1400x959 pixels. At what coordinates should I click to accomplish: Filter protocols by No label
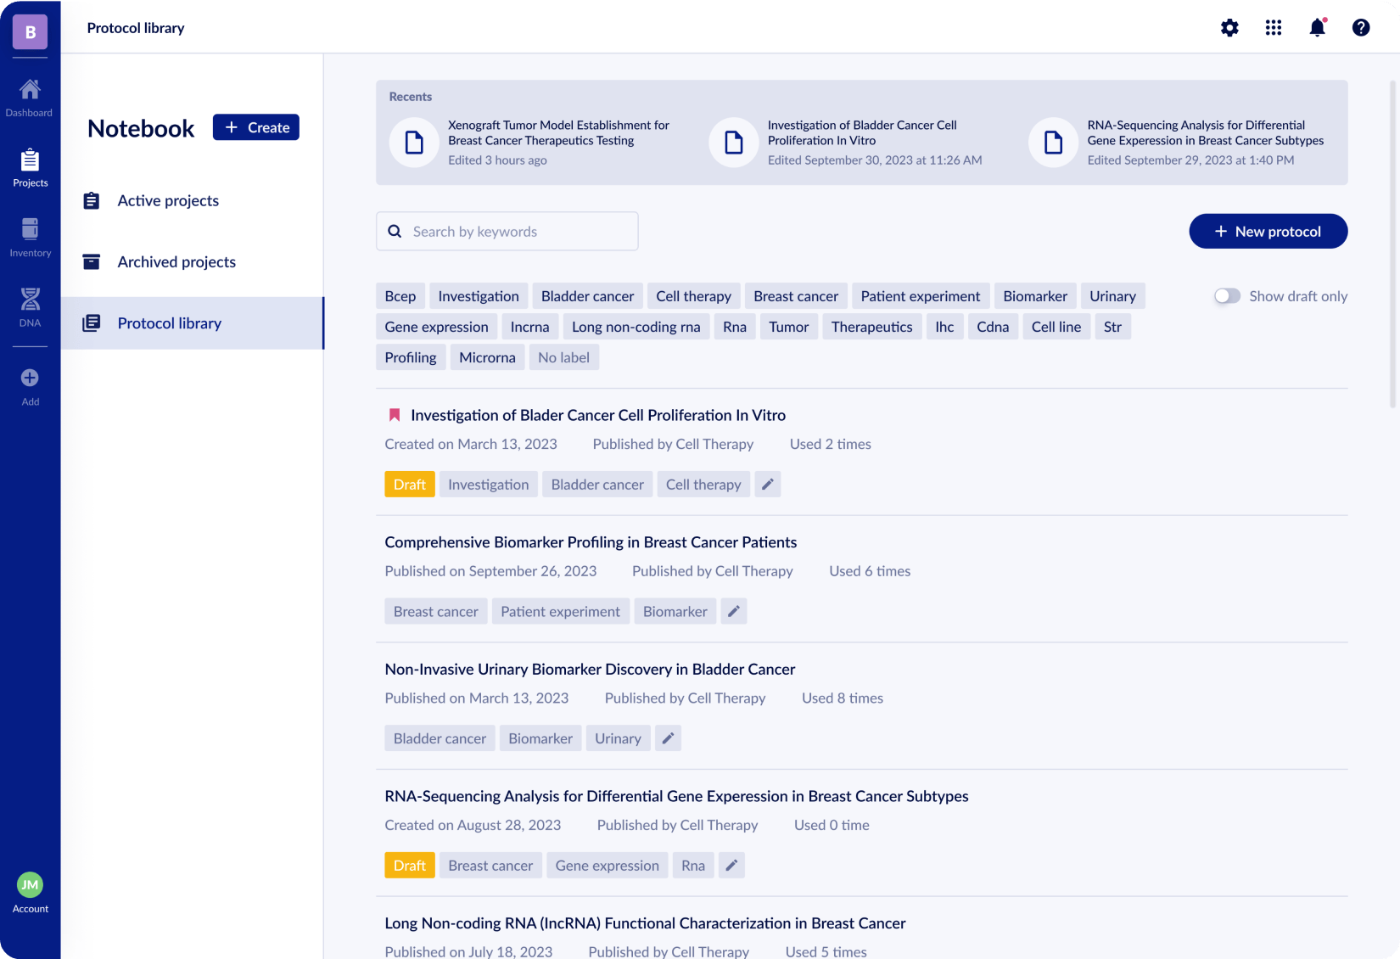pyautogui.click(x=563, y=357)
